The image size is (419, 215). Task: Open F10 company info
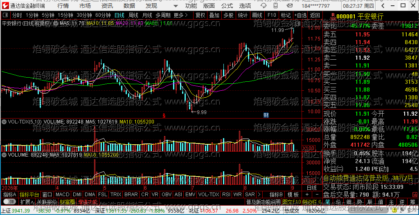[272, 15]
